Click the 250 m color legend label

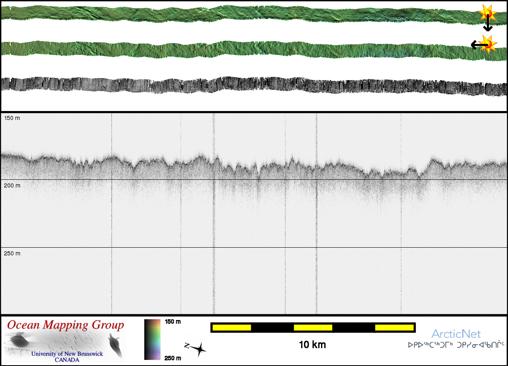point(173,358)
